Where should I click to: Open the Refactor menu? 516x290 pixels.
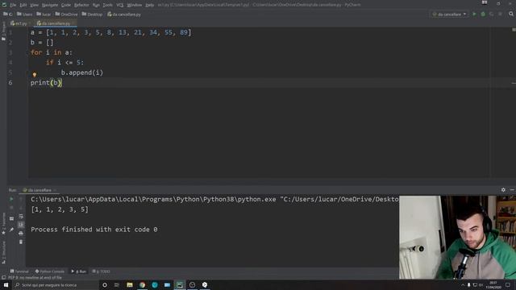(x=81, y=5)
